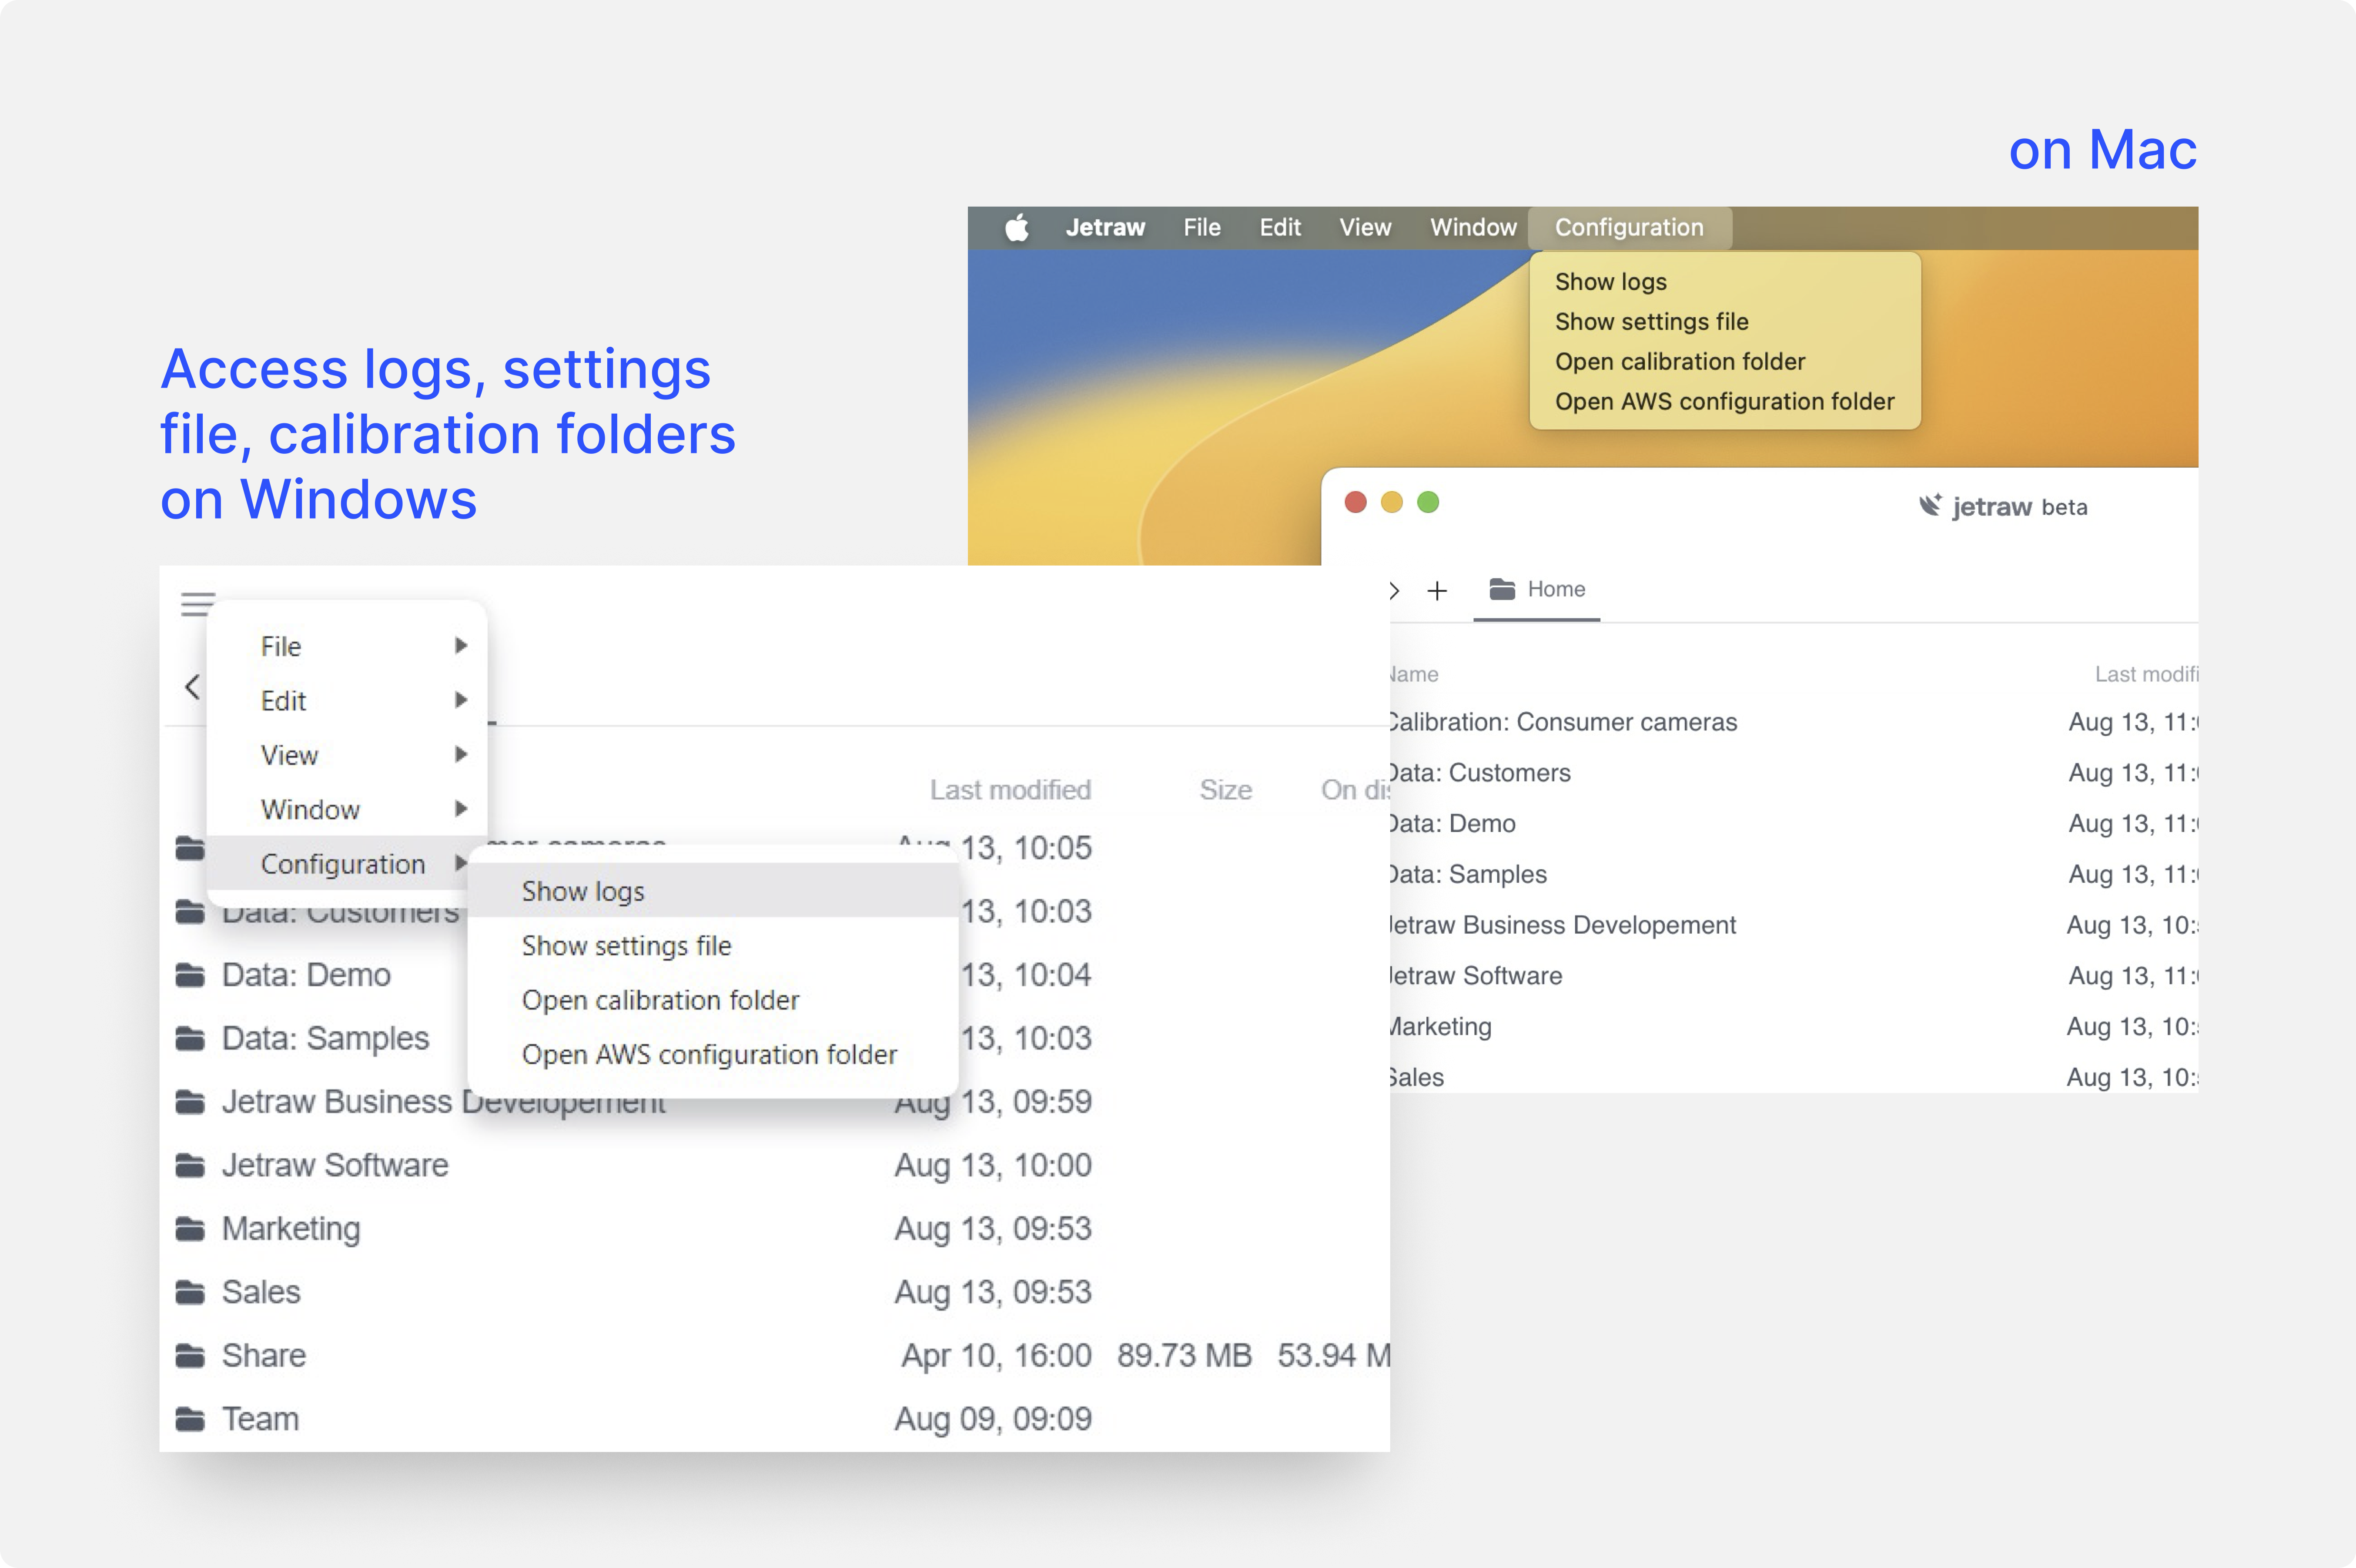
Task: Open the Jetraw Software folder
Action: tap(335, 1165)
